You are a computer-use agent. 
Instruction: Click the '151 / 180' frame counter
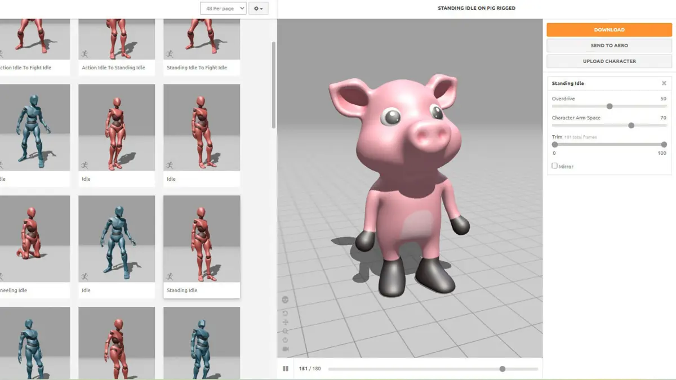pyautogui.click(x=310, y=369)
